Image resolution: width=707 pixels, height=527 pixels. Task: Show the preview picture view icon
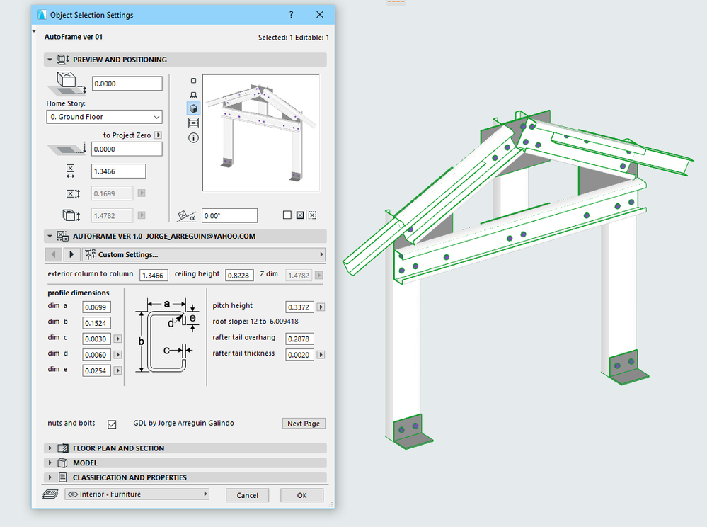coord(193,123)
